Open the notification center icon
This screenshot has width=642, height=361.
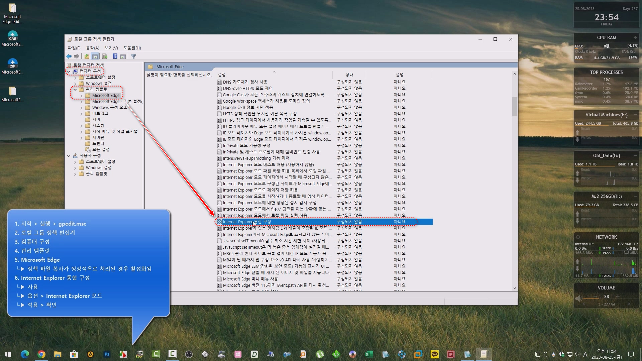tap(631, 354)
